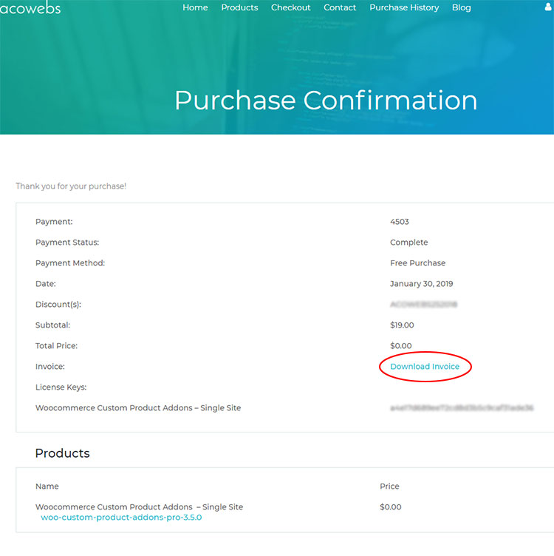Image resolution: width=554 pixels, height=556 pixels.
Task: Click the Price column header
Action: (x=389, y=486)
